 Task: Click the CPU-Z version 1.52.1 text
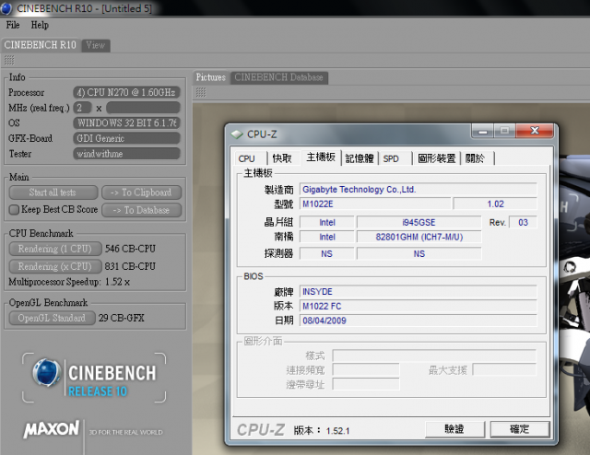(322, 430)
